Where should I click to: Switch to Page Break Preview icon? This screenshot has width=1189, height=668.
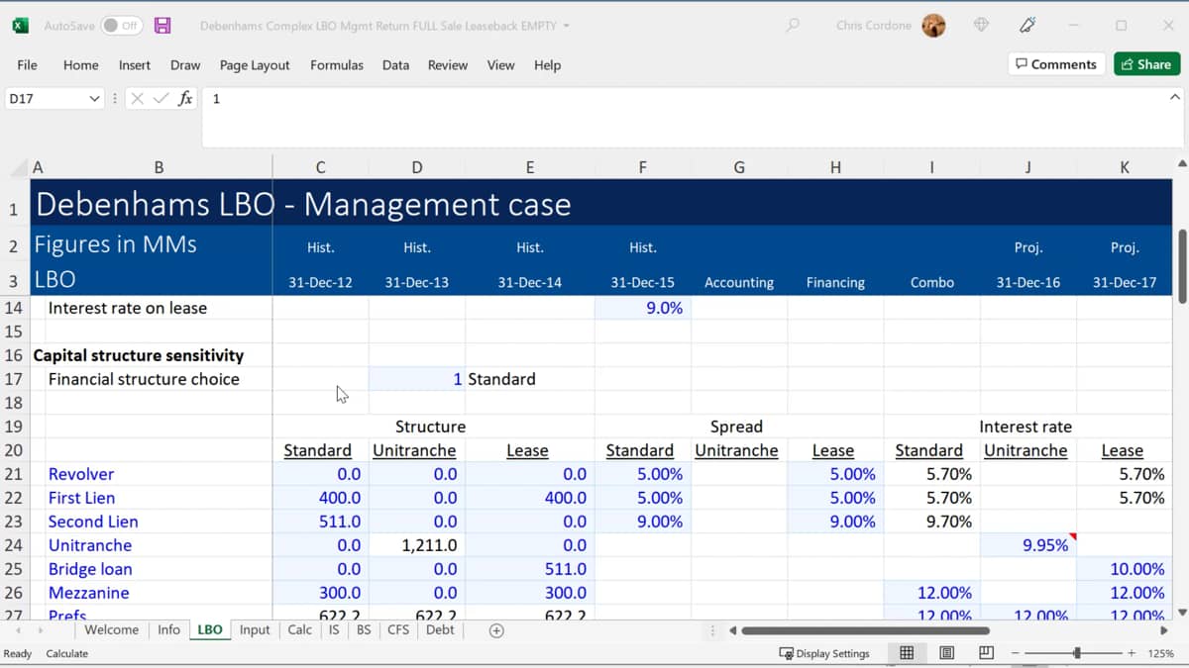tap(986, 653)
